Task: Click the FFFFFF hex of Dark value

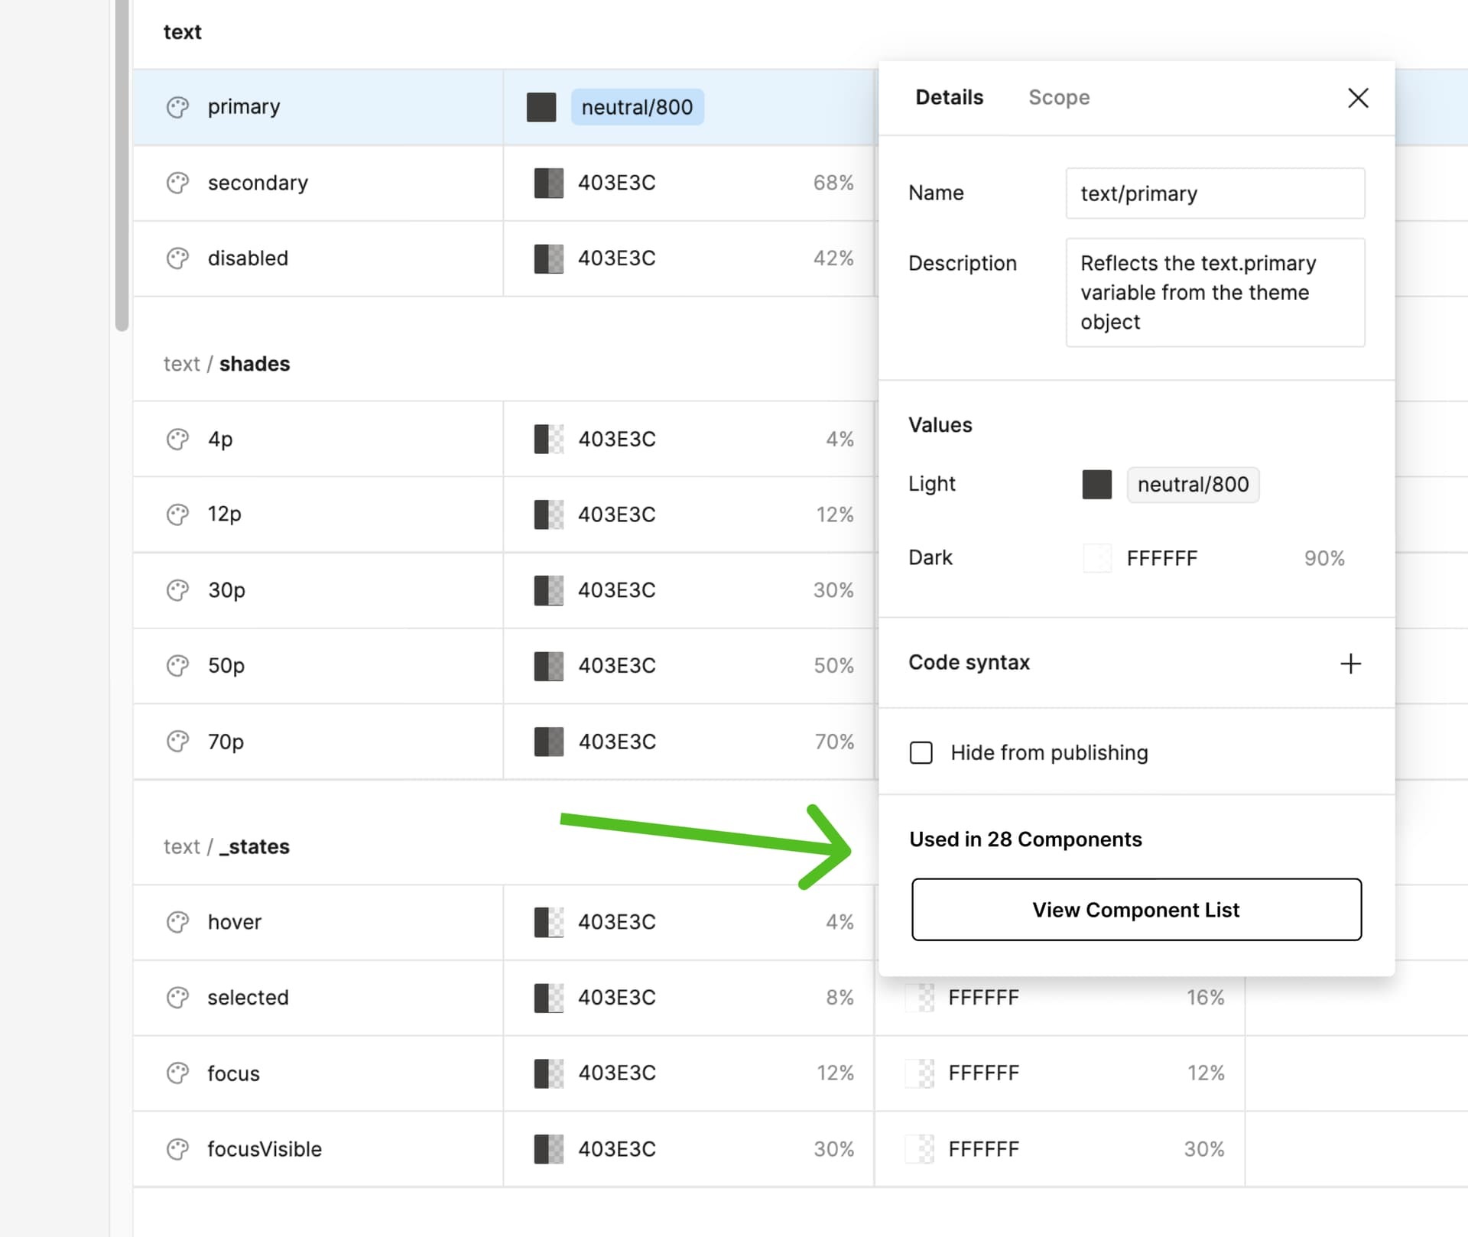Action: point(1162,558)
